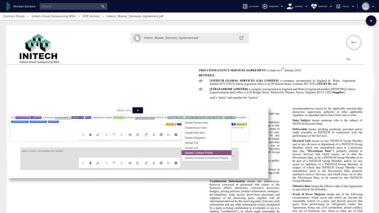Move-to-top icon in STRATAPRIME block toolbar

[x=154, y=135]
